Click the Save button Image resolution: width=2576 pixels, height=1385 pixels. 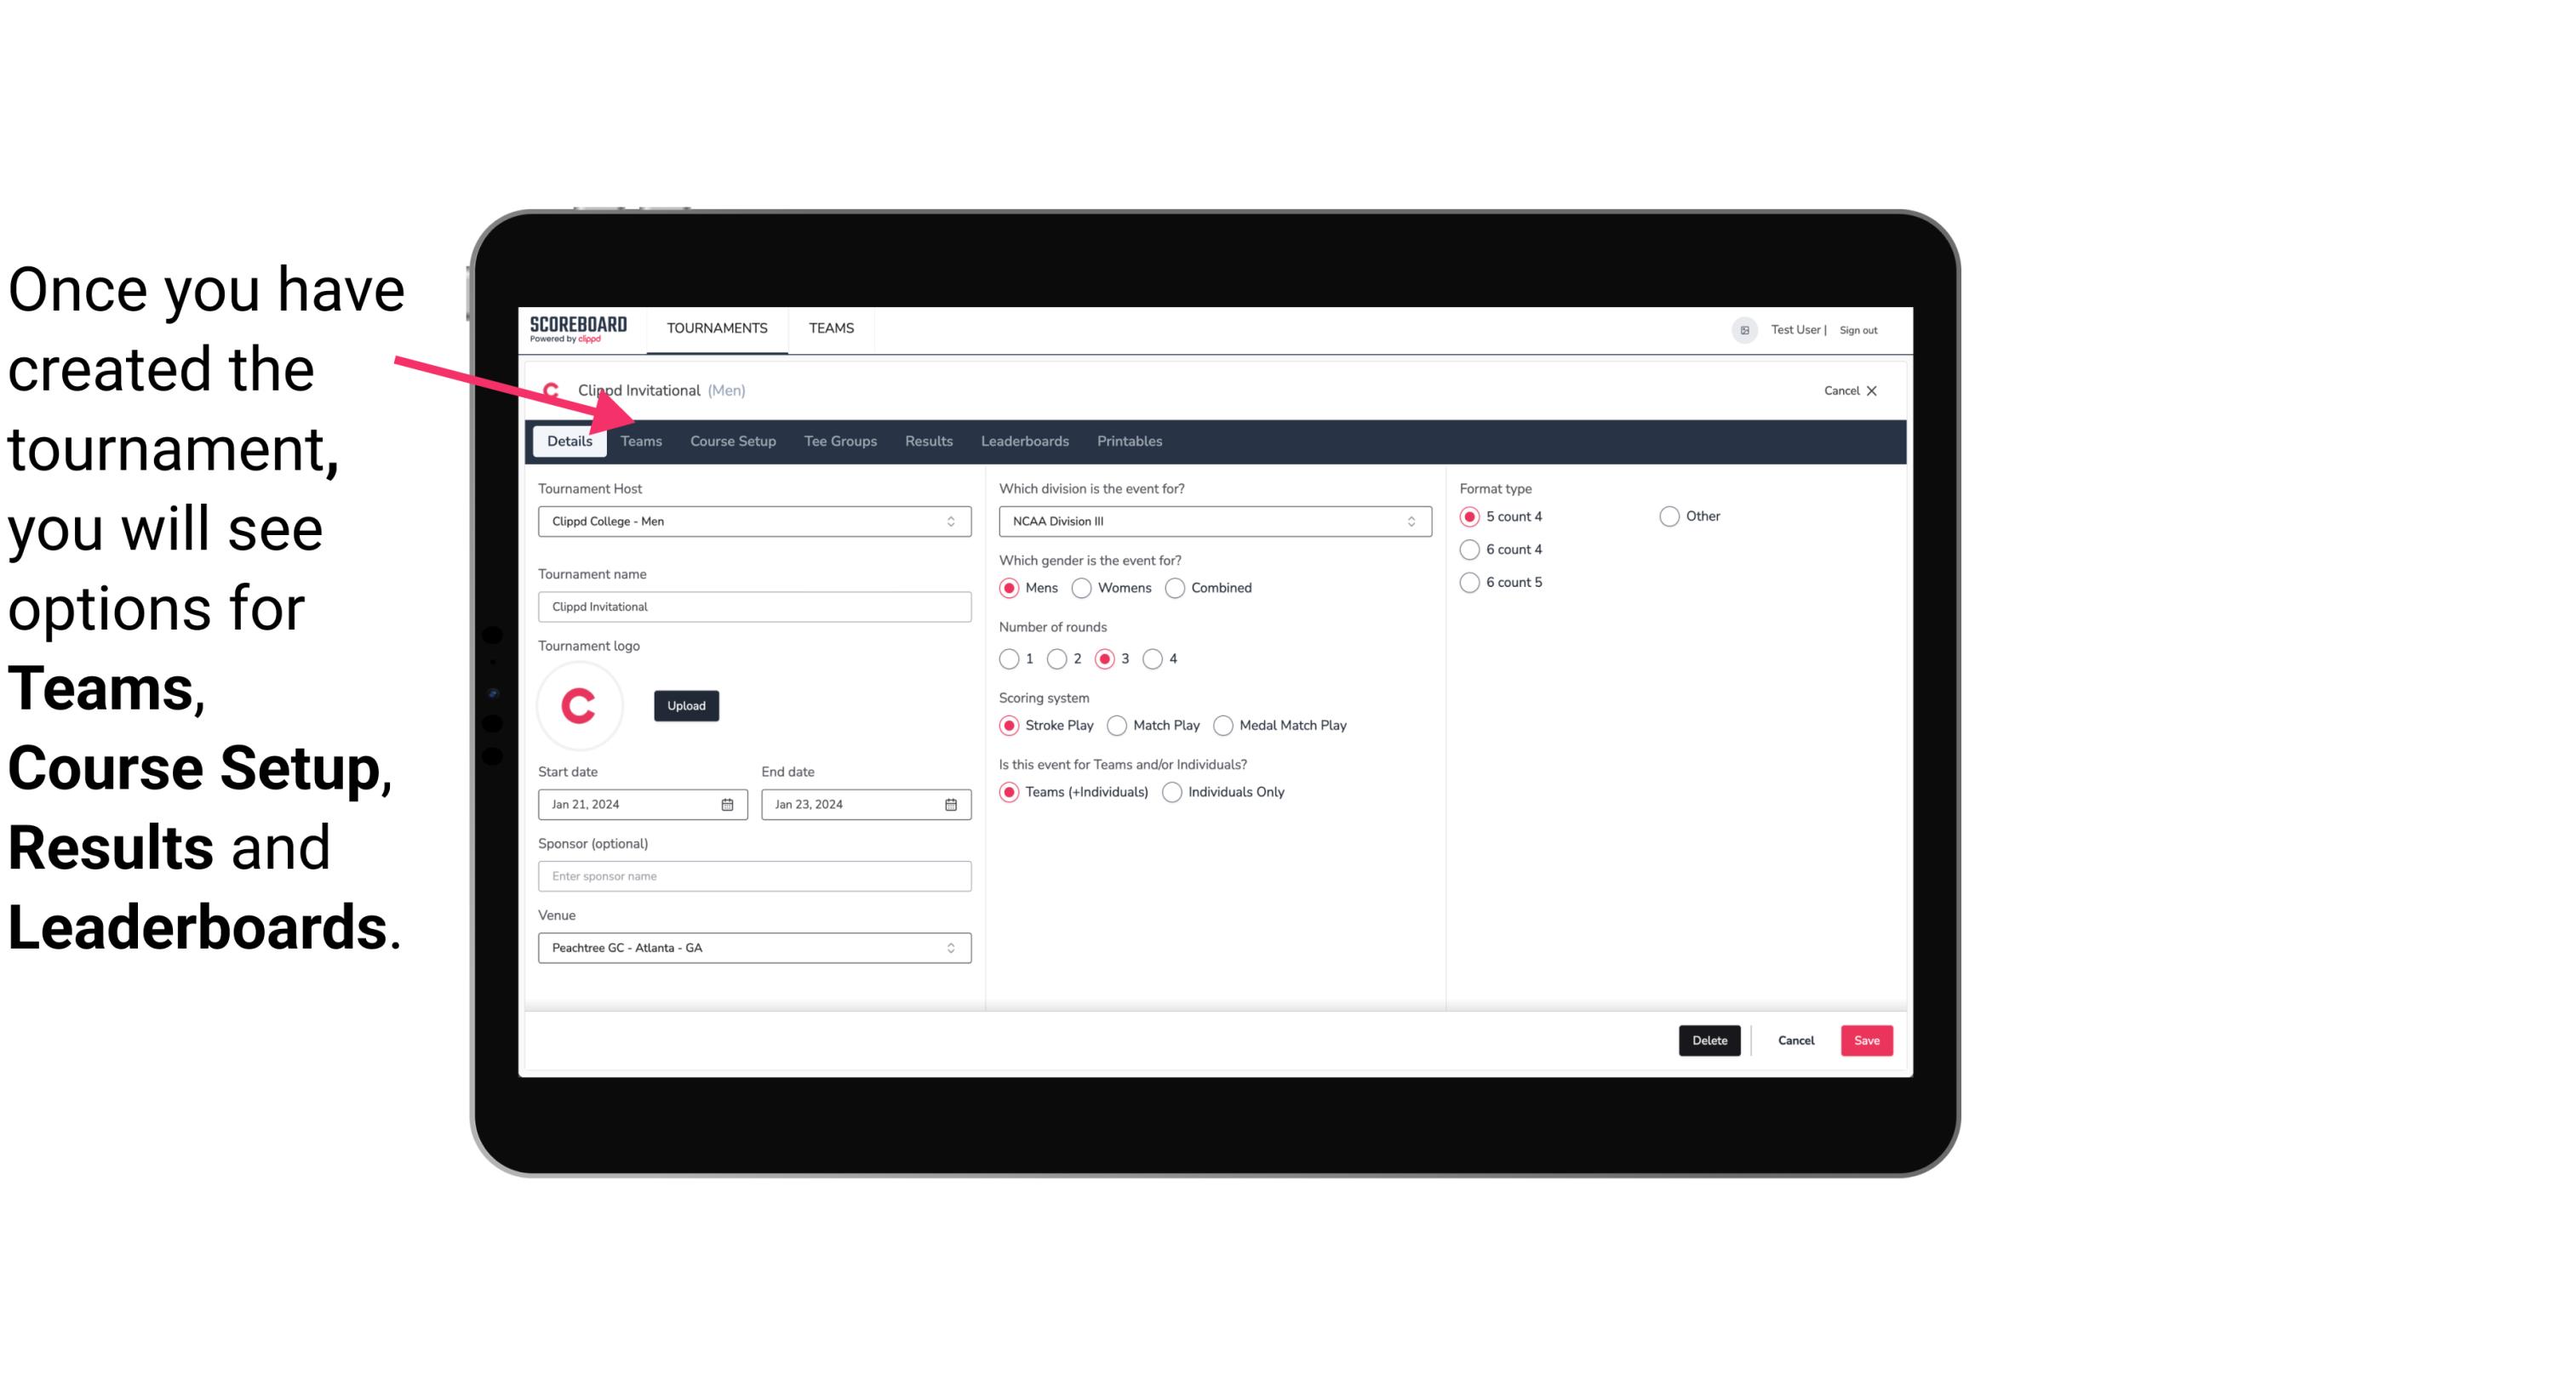pyautogui.click(x=1868, y=1040)
